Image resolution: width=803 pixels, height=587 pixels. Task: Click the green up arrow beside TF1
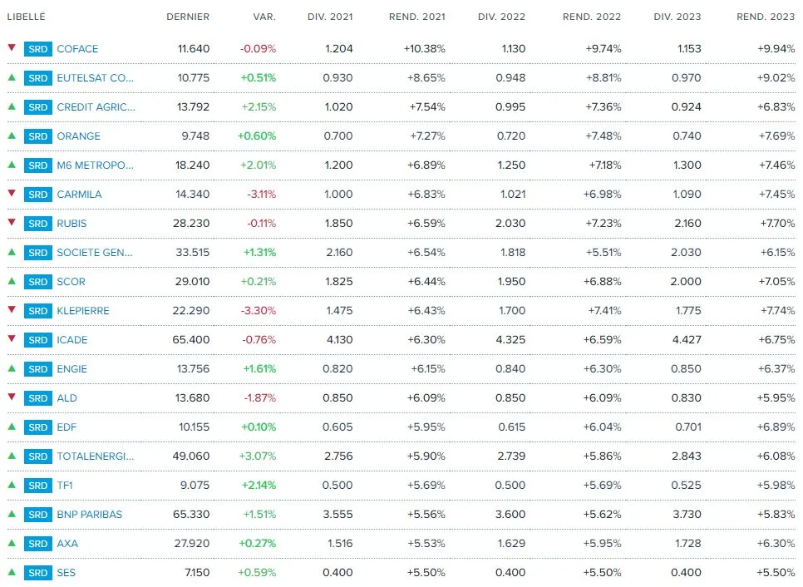12,485
